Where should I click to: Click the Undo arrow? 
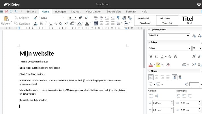tap(16, 11)
